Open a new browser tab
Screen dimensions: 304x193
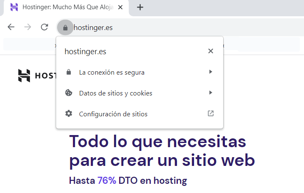point(140,8)
